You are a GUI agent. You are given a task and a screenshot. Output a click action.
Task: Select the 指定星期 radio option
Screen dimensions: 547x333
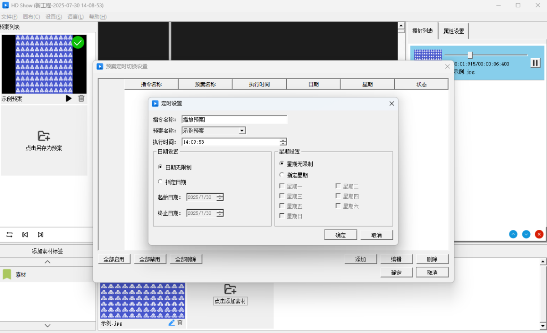[282, 175]
